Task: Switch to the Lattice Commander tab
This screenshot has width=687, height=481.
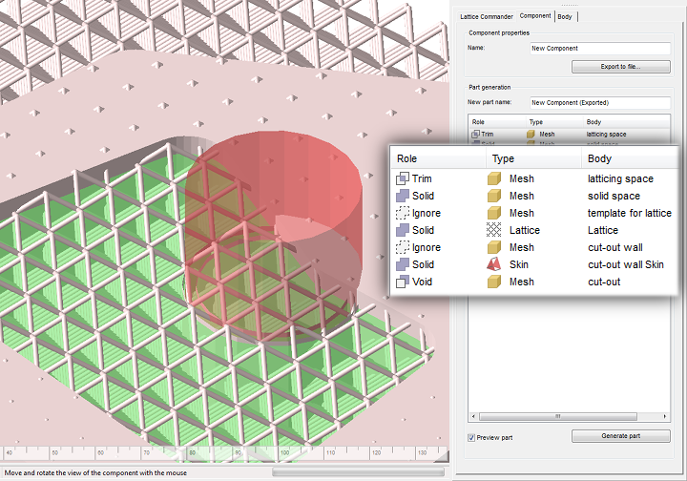Action: click(486, 16)
